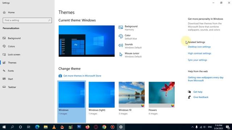
Task: Click the Settings gear on taskbar
Action: click(121, 127)
